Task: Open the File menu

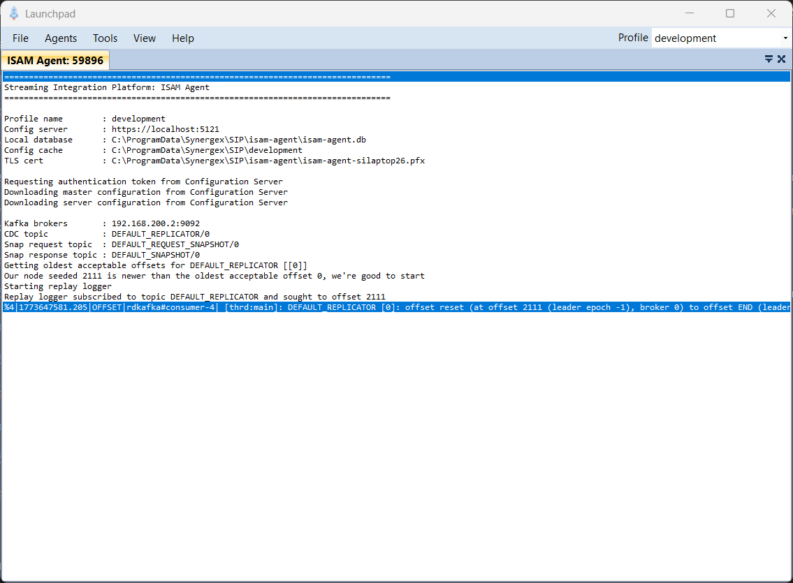Action: [x=20, y=38]
